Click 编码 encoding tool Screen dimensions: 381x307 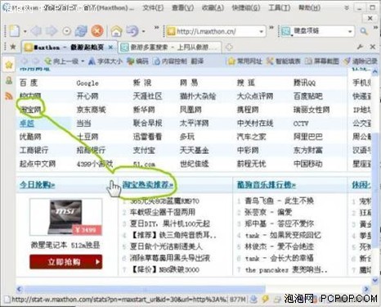[138, 61]
